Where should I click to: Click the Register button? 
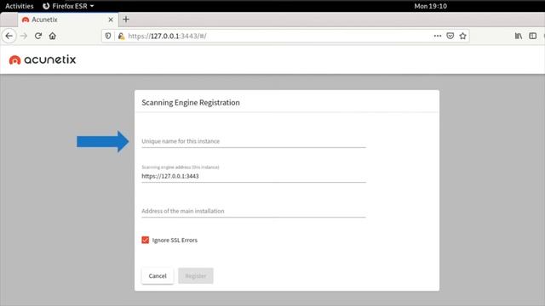click(x=196, y=275)
